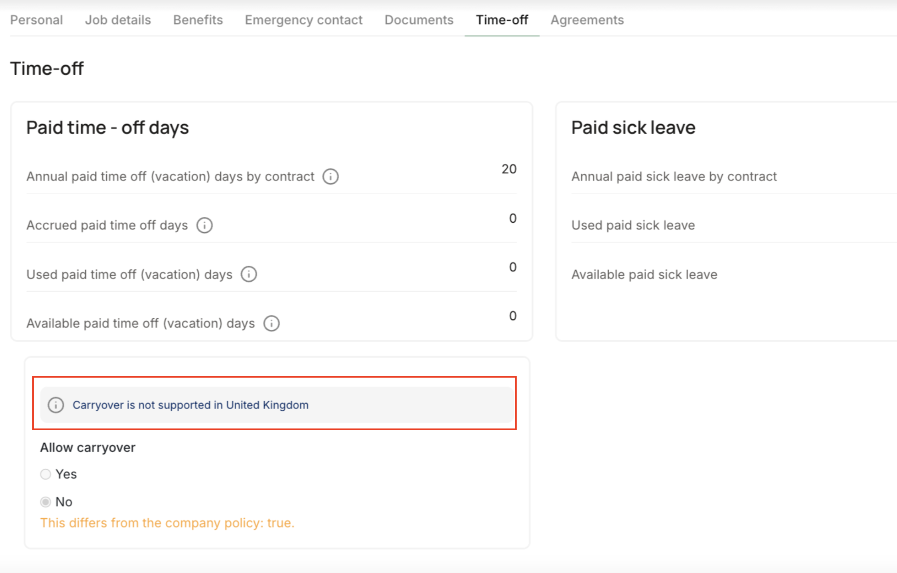Image resolution: width=897 pixels, height=573 pixels.
Task: Select the Time-off tab
Action: tap(502, 20)
